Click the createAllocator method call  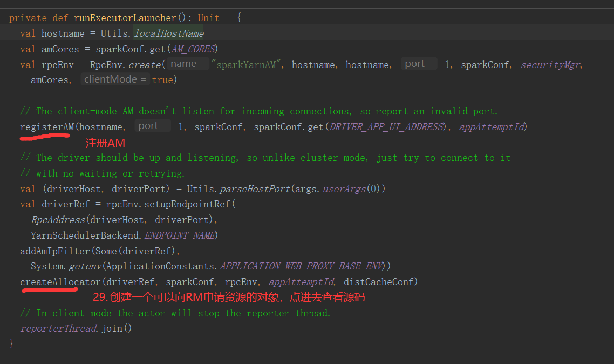(60, 282)
